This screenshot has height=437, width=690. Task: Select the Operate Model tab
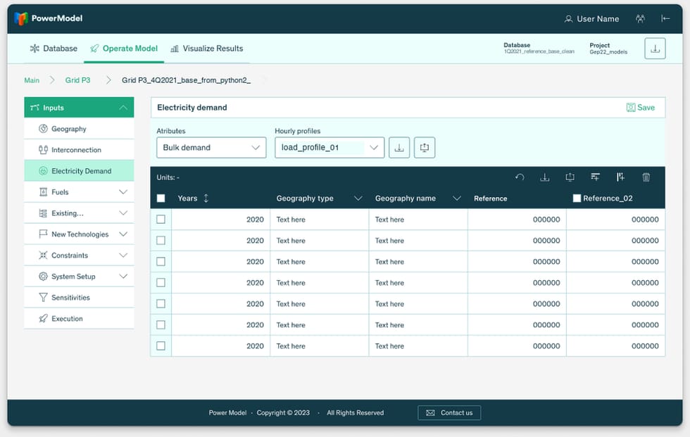(124, 49)
